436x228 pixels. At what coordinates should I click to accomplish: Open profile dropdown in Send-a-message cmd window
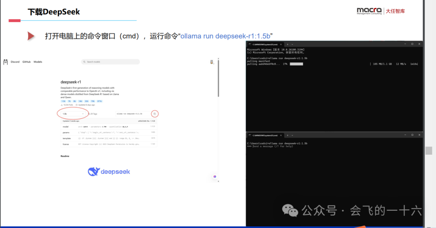[x=292, y=135]
